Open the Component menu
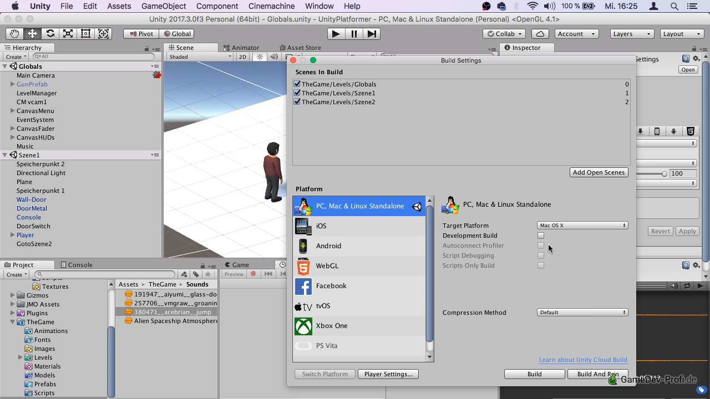The image size is (710, 399). click(217, 6)
